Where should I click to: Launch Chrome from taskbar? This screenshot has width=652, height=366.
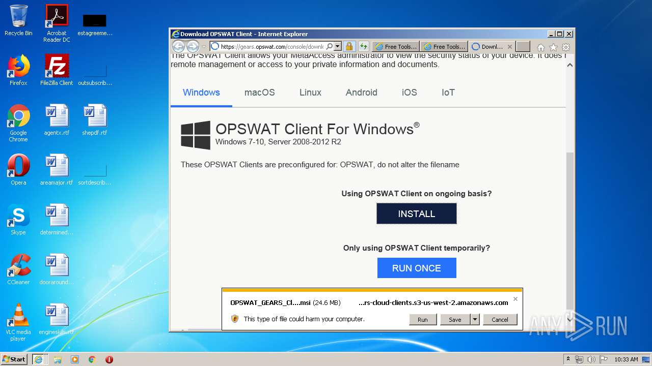(92, 359)
